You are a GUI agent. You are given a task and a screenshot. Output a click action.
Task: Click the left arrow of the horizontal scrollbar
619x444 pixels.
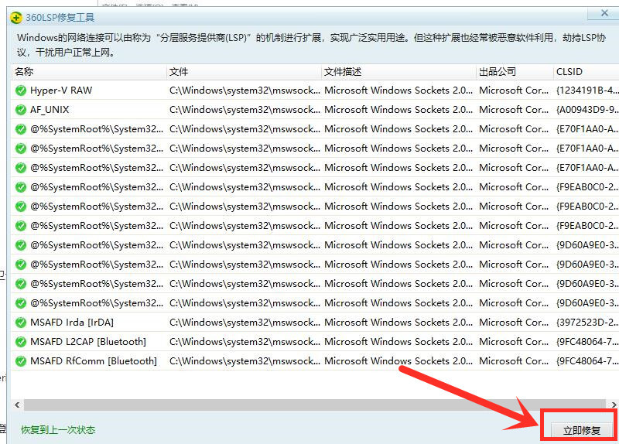(x=16, y=405)
